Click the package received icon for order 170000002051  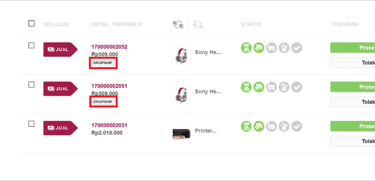pos(284,87)
